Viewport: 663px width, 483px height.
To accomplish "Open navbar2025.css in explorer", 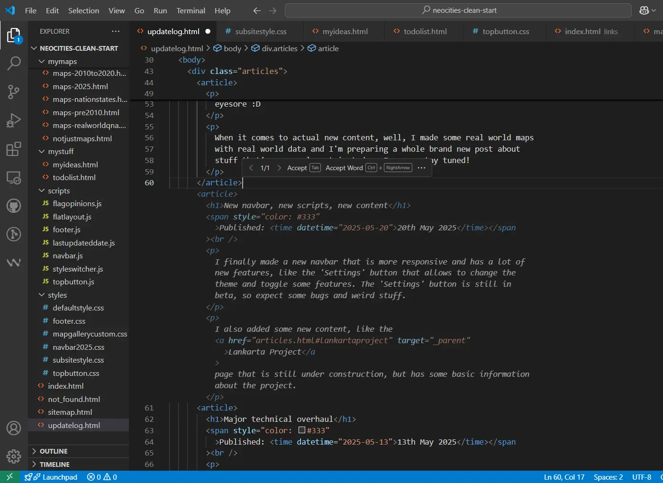I will (x=79, y=347).
